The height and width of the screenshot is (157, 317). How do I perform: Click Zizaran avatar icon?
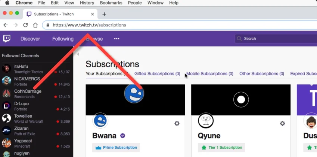[x=6, y=131]
